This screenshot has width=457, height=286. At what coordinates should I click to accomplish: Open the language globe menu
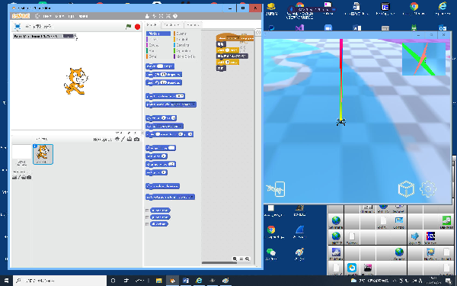coord(37,16)
